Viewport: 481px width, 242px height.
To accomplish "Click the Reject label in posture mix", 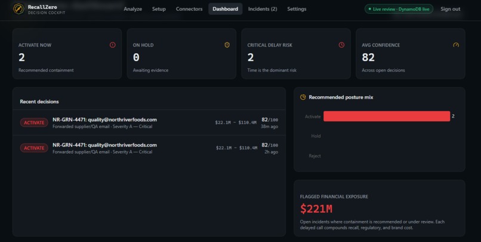I will point(314,156).
